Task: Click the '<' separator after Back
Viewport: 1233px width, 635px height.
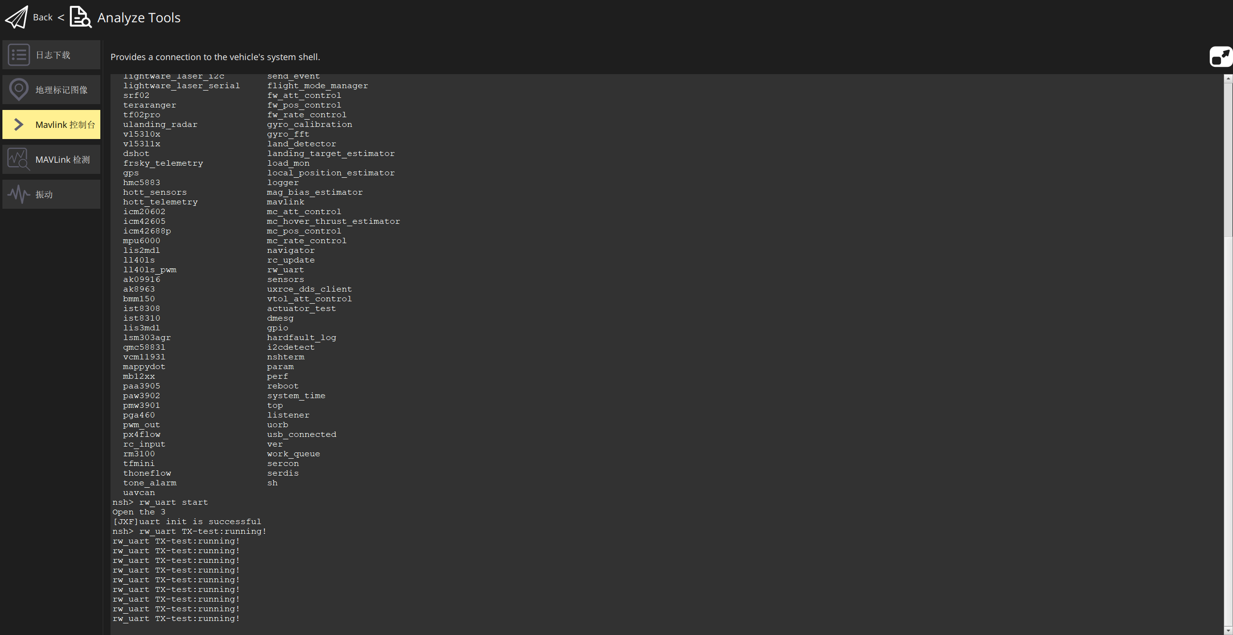Action: pyautogui.click(x=61, y=17)
